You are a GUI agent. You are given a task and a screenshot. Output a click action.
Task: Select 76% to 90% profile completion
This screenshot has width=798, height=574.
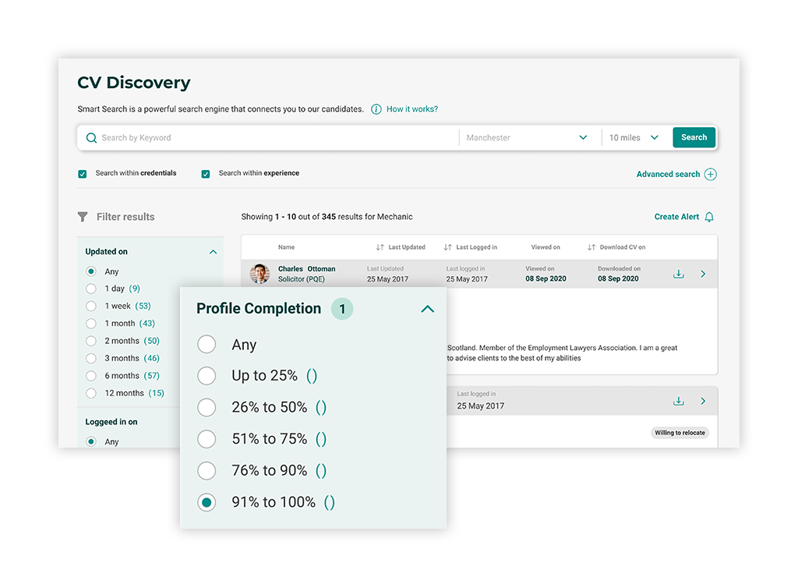(x=207, y=470)
